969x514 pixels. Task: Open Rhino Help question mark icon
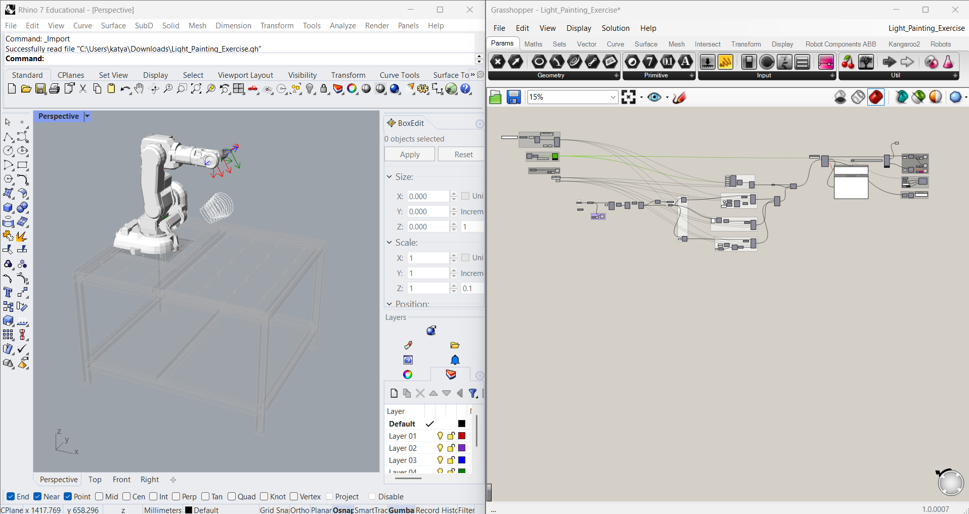[x=466, y=89]
